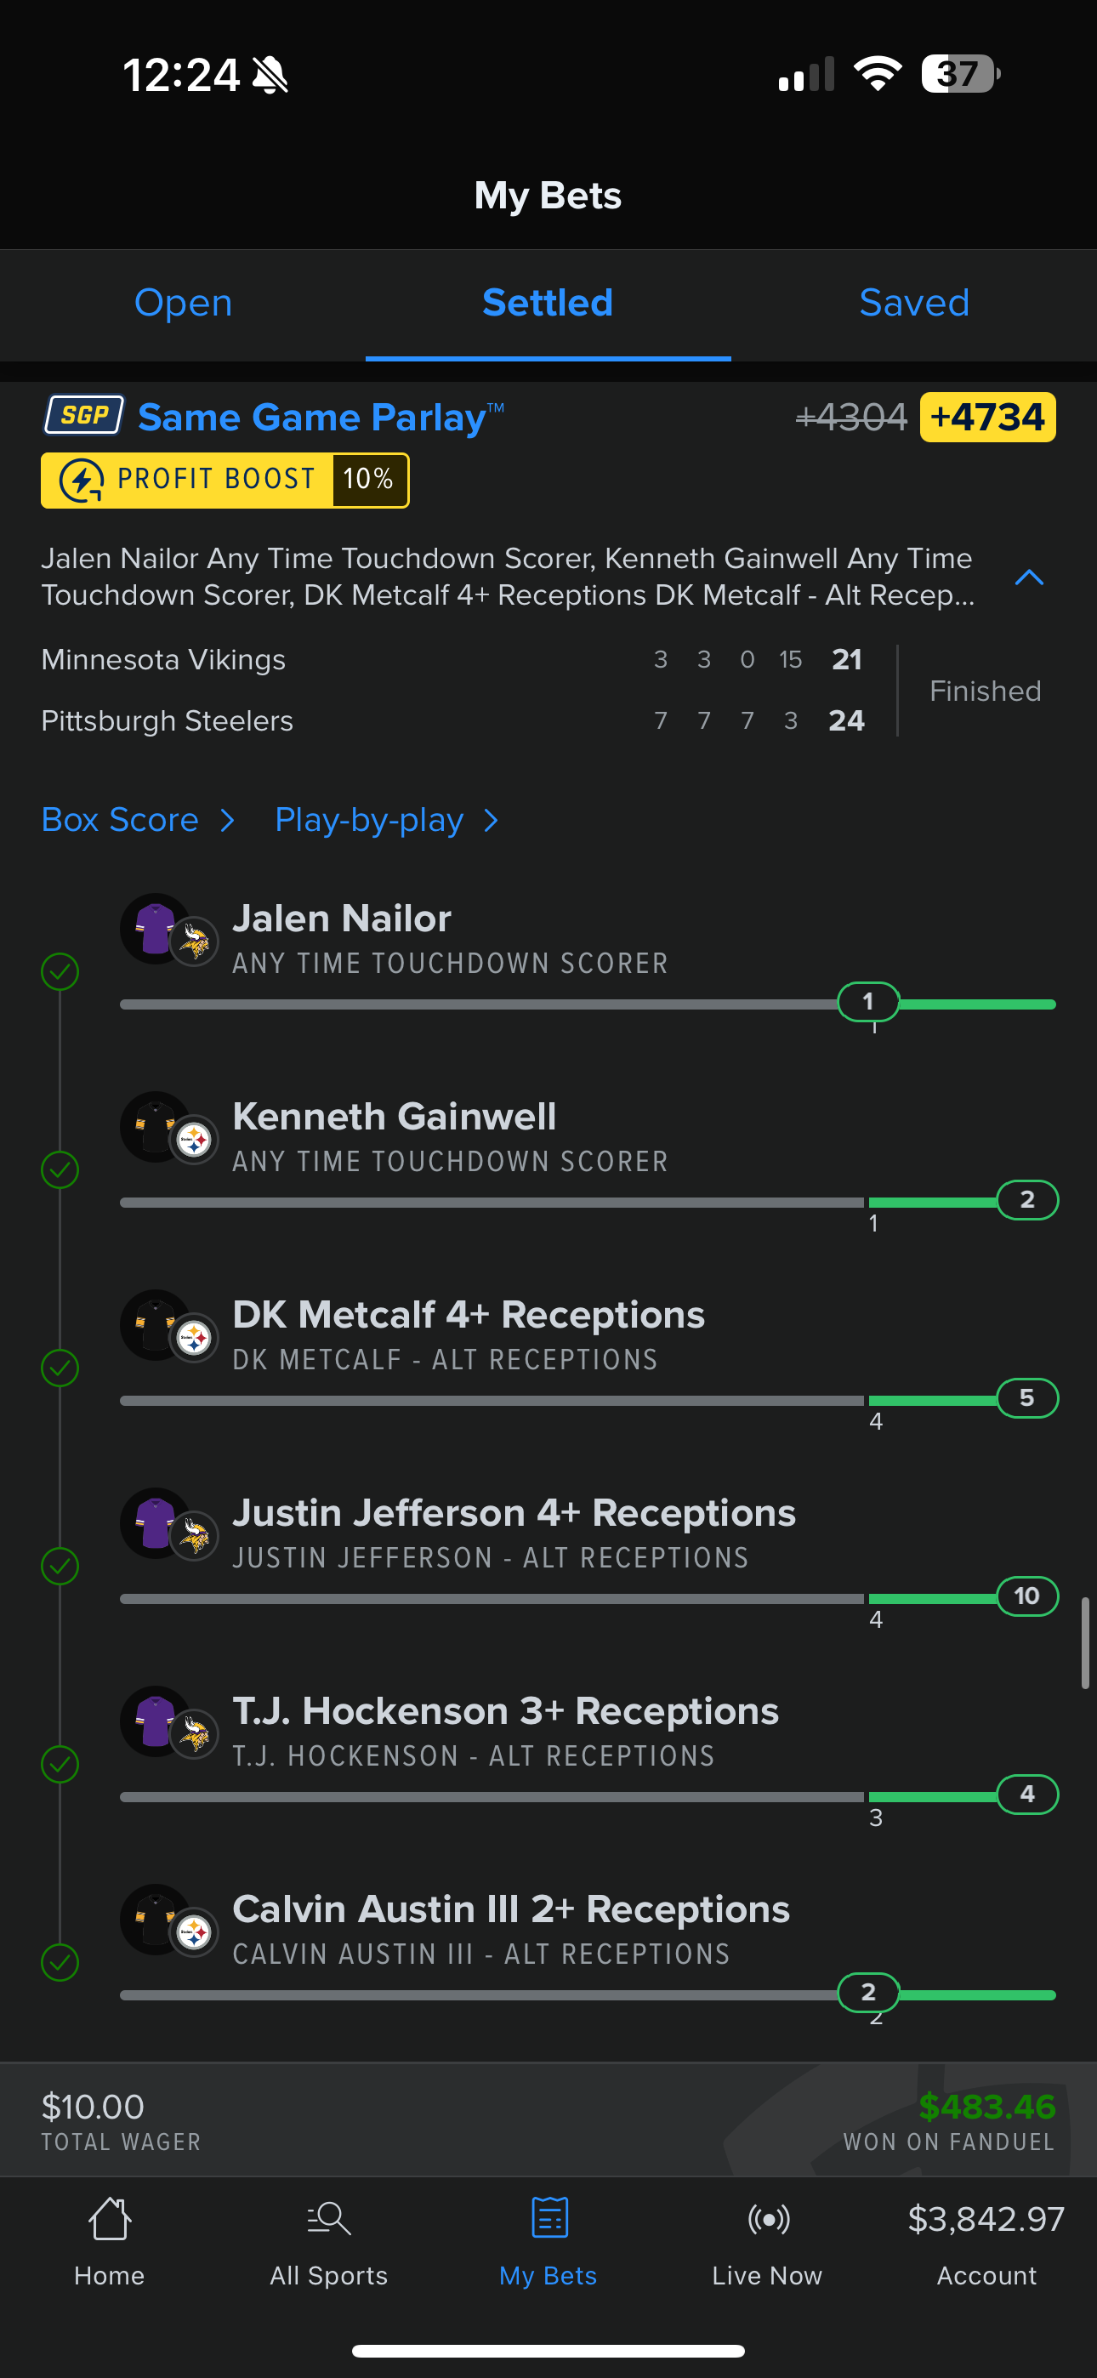Screen dimensions: 1097x2378
Task: Open All Sports search icon
Action: pyautogui.click(x=329, y=2219)
